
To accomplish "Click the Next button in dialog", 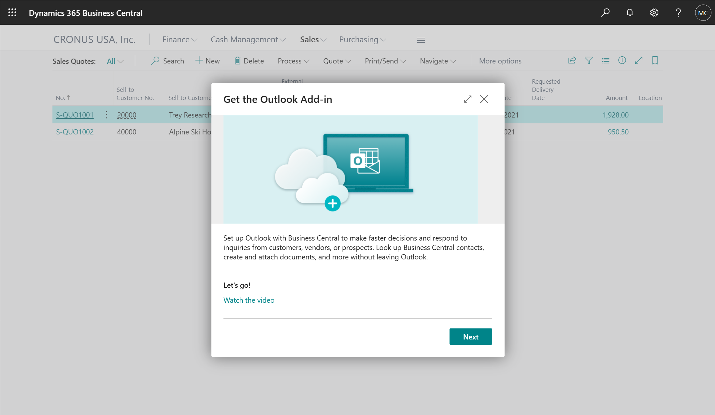I will [x=470, y=337].
